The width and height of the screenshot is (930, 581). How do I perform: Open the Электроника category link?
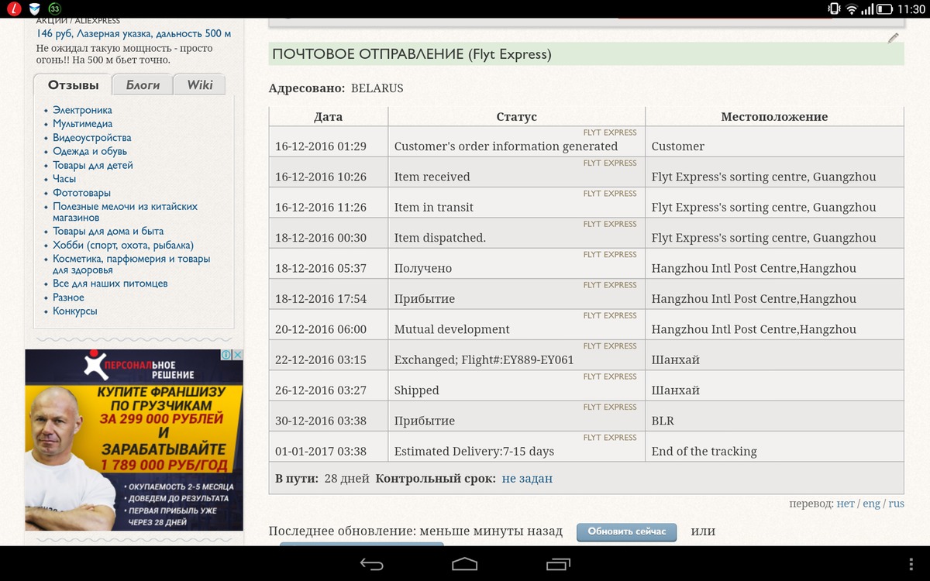pyautogui.click(x=82, y=110)
